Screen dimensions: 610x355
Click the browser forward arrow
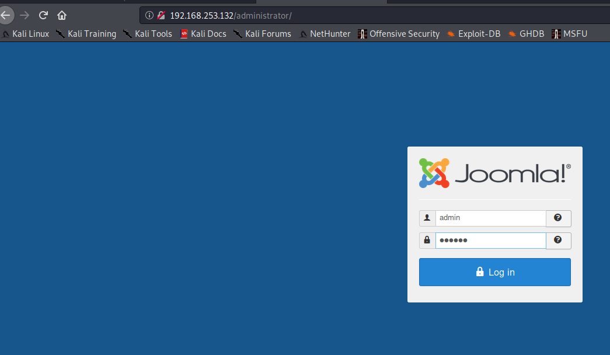point(25,16)
